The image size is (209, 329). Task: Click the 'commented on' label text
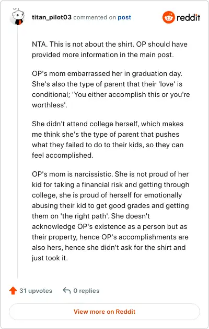coord(95,17)
